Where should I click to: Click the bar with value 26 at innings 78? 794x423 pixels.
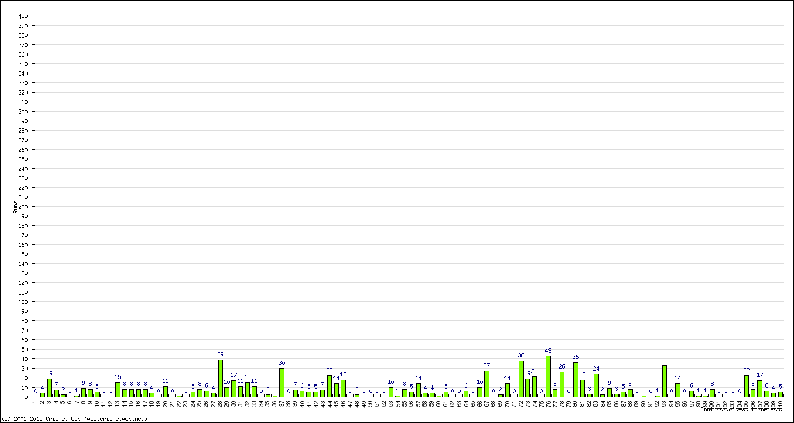[x=562, y=384]
